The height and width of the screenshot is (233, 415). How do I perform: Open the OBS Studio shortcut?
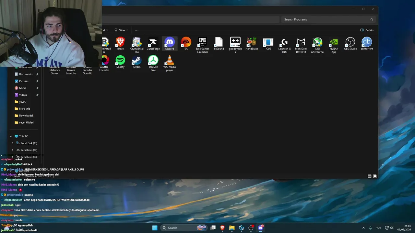click(x=350, y=44)
